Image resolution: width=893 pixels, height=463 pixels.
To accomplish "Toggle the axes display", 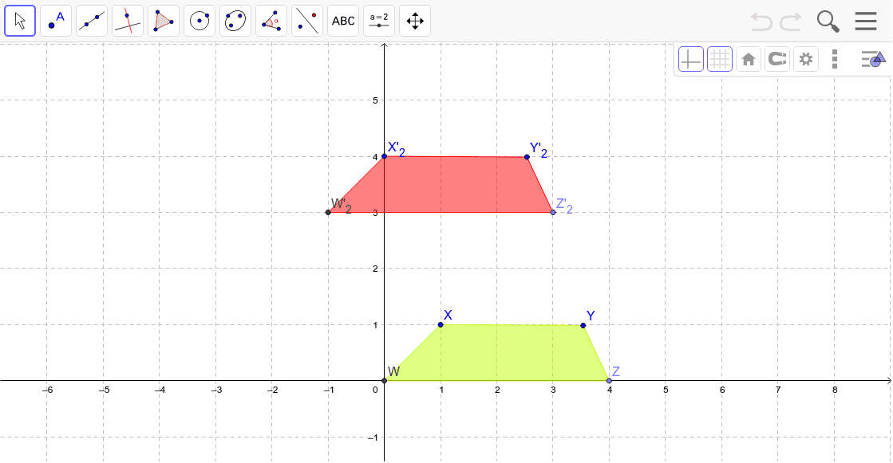I will pyautogui.click(x=691, y=59).
